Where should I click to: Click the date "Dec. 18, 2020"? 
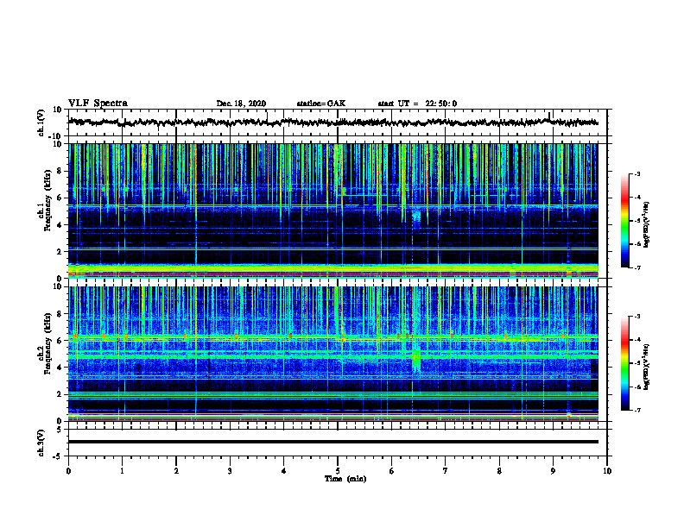point(241,104)
